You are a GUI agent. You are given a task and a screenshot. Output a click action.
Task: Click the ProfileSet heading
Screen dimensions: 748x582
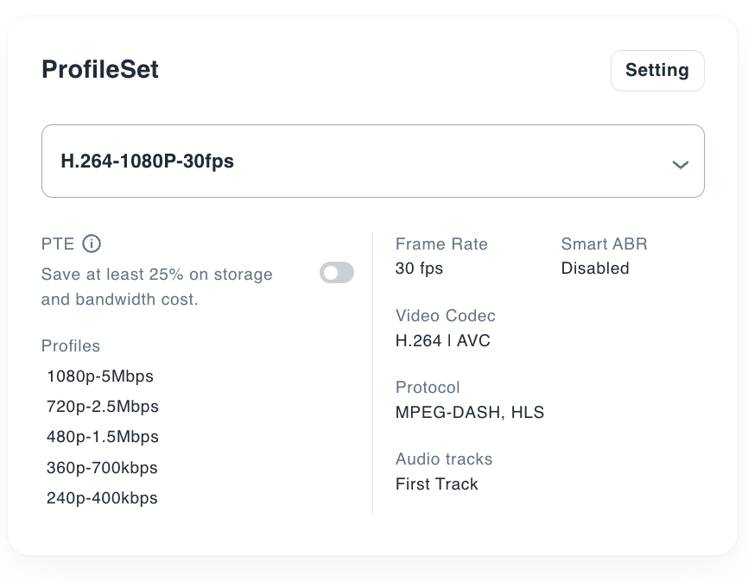(100, 70)
